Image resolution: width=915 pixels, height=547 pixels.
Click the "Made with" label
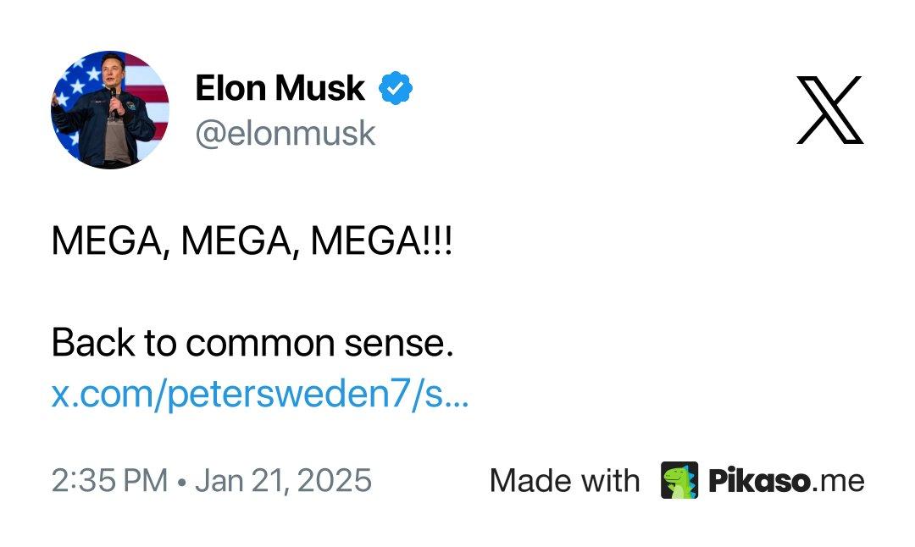(564, 480)
